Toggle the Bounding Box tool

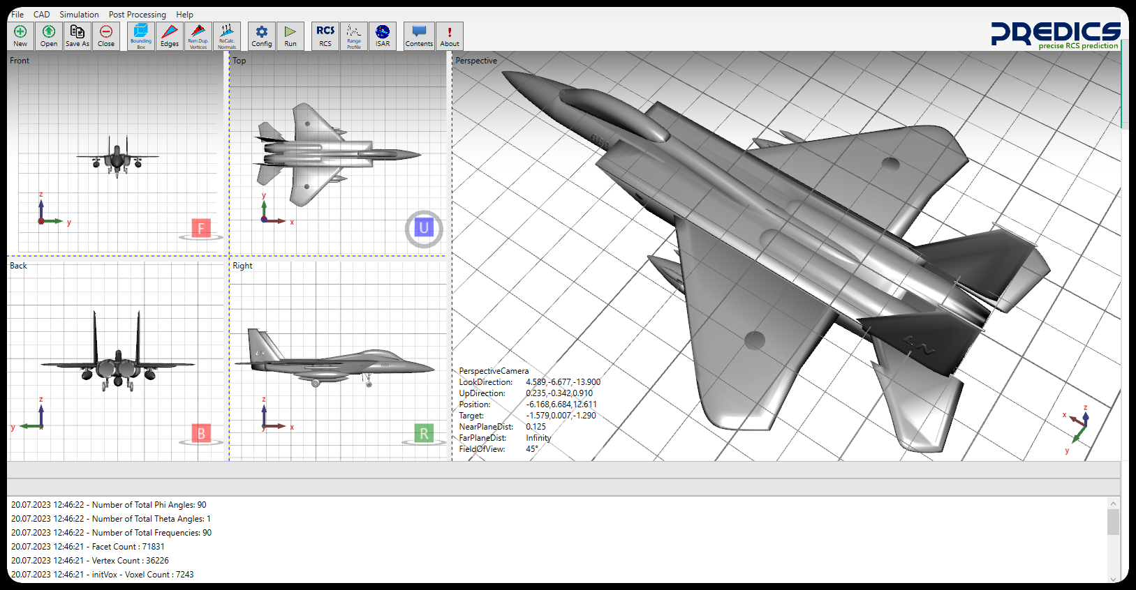141,36
